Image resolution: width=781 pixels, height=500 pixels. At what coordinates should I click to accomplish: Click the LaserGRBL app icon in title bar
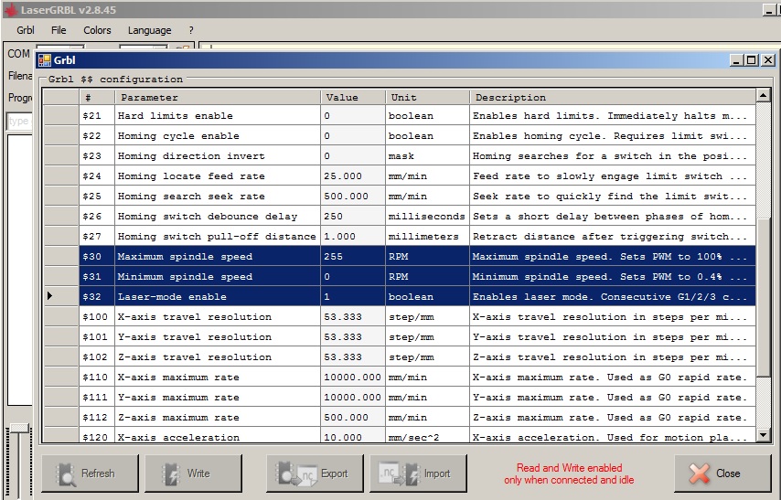(x=11, y=9)
